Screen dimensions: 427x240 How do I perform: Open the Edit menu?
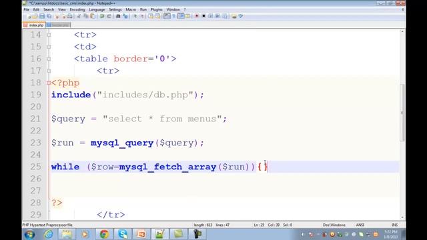pyautogui.click(x=36, y=9)
